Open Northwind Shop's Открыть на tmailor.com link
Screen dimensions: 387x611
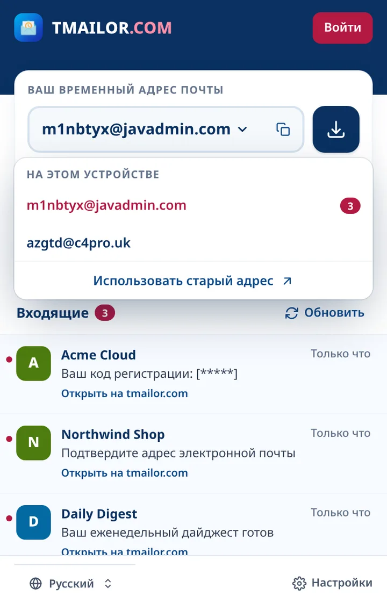click(124, 473)
